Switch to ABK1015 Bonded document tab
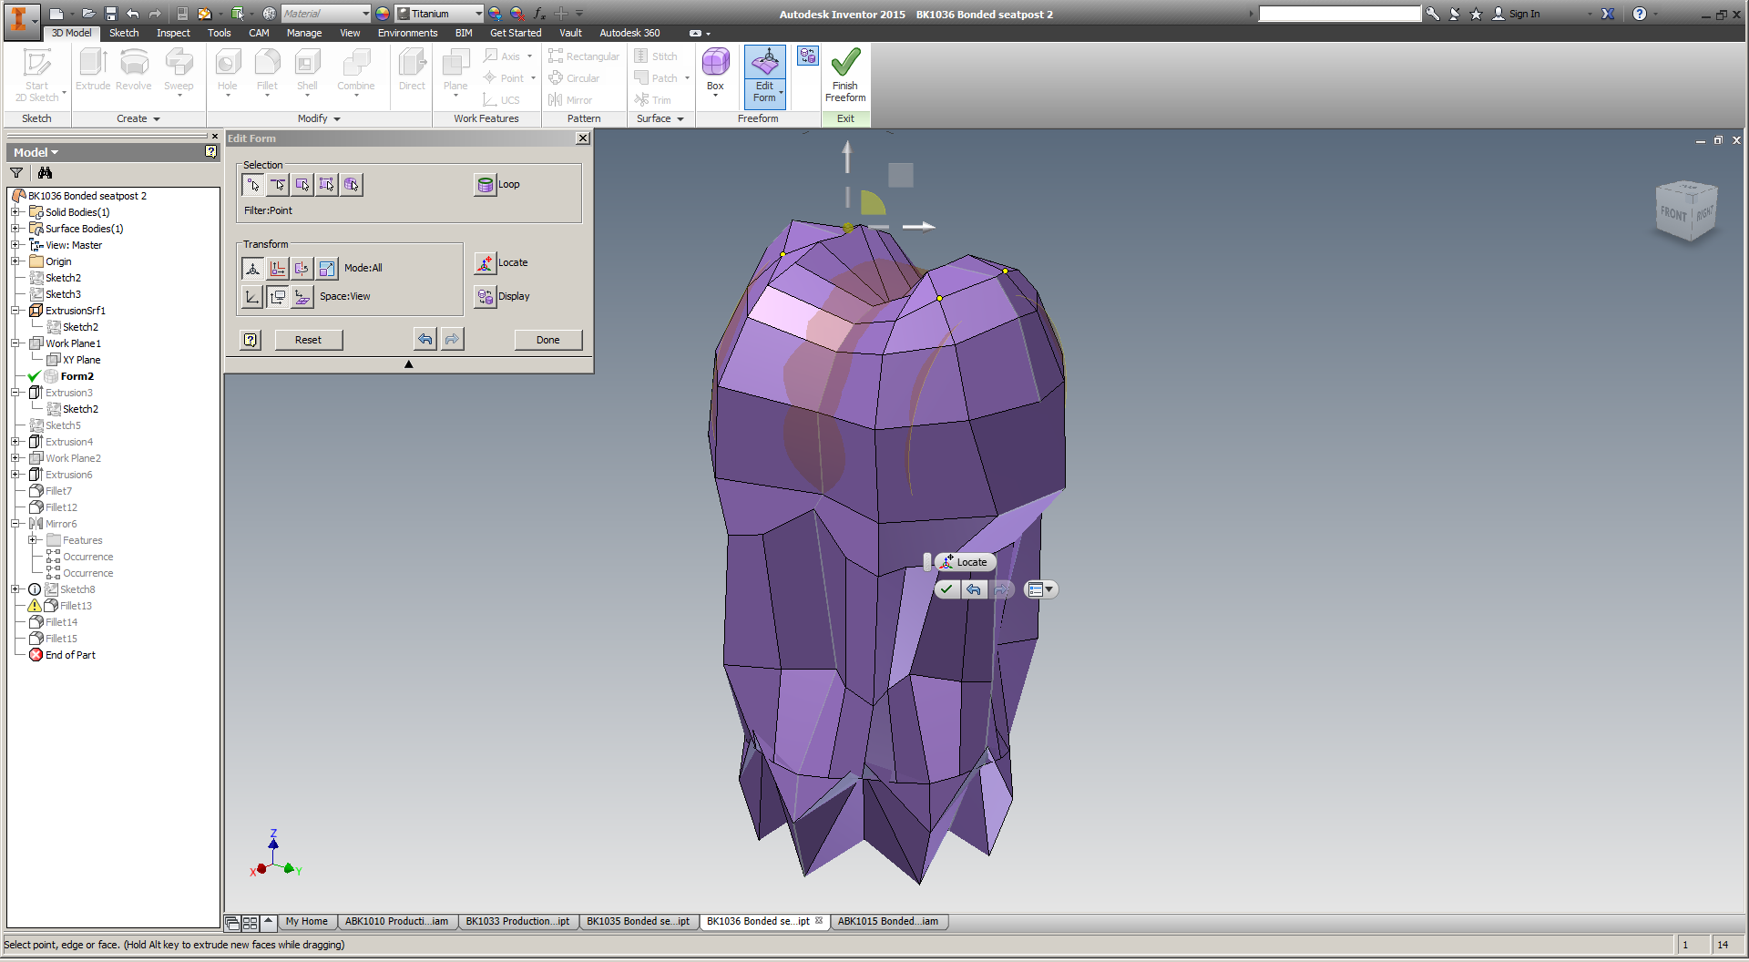This screenshot has height=962, width=1749. coord(887,922)
